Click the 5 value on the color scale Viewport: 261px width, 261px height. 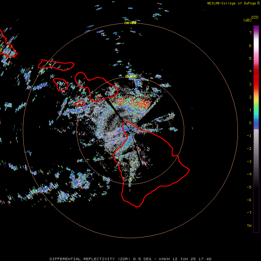point(250,58)
